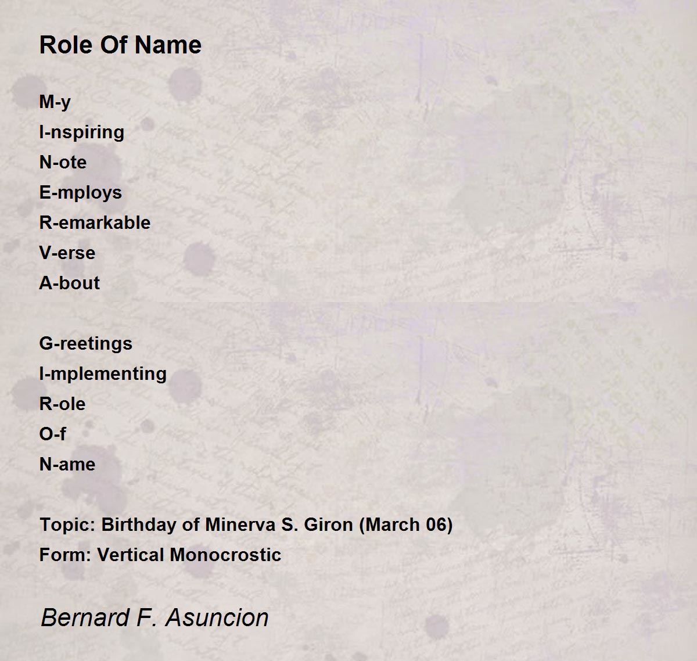Select the author name Bernard F. Asuncion
Image resolution: width=697 pixels, height=661 pixels.
point(155,617)
